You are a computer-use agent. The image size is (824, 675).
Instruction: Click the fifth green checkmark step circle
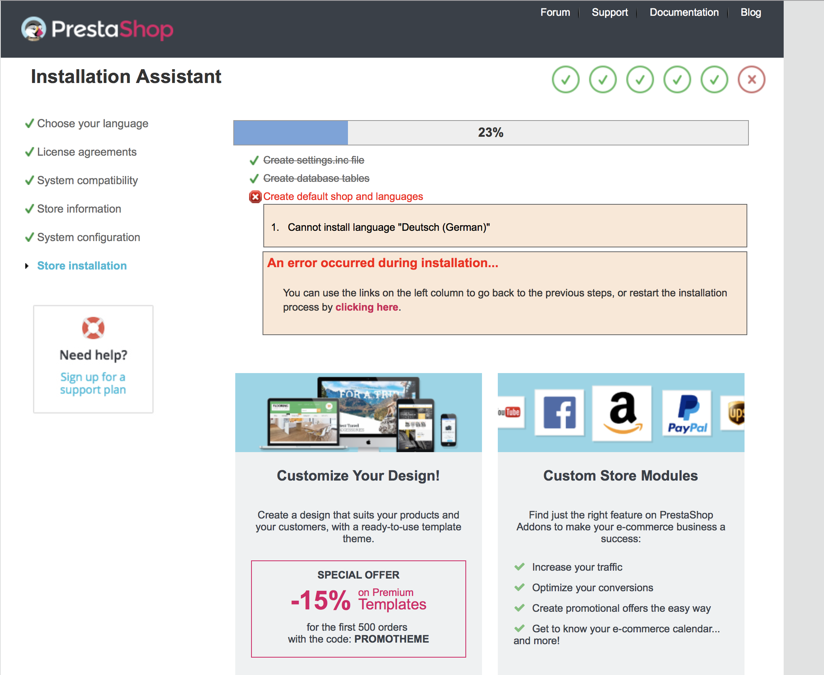pos(714,79)
